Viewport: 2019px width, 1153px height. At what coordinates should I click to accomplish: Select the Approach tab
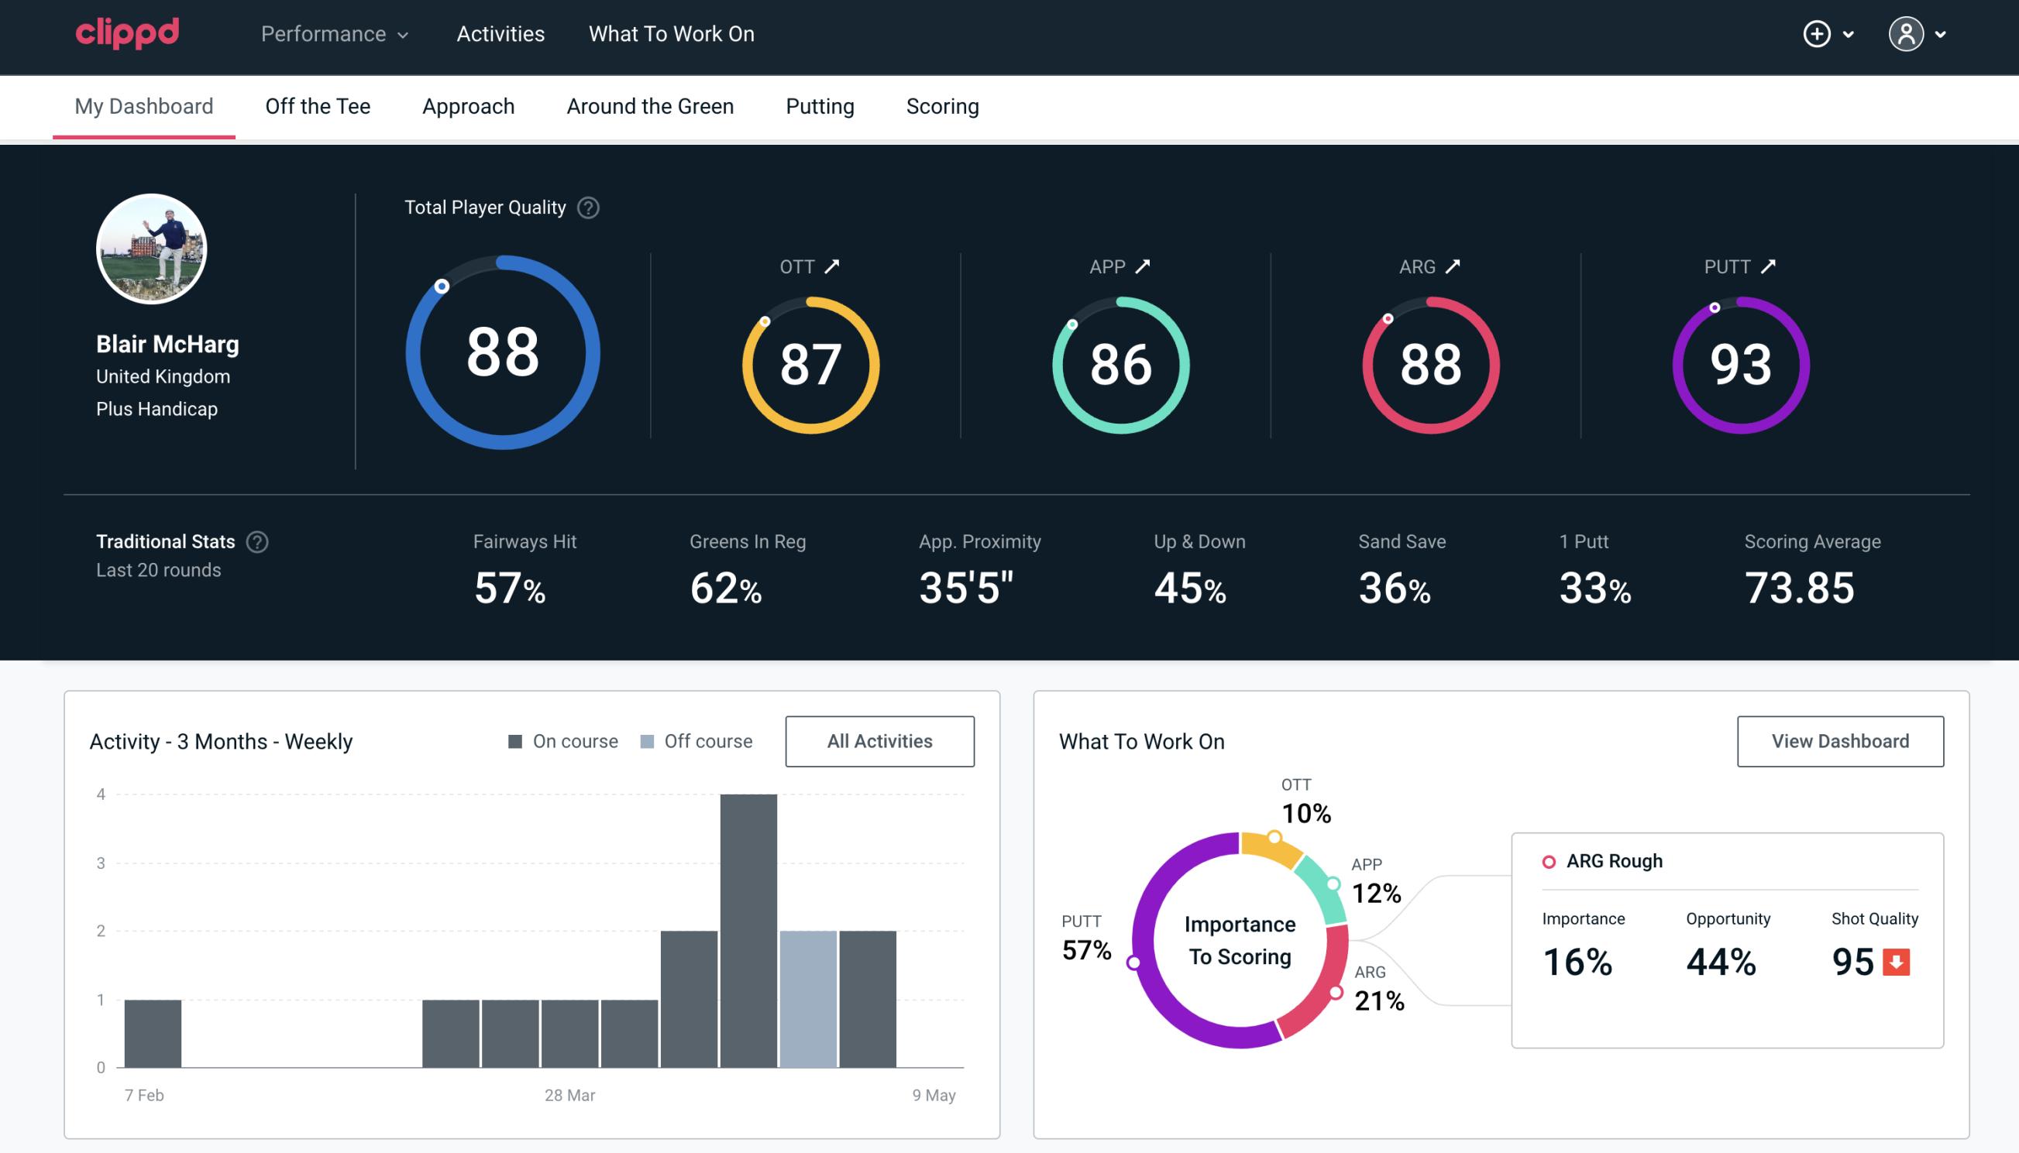[x=469, y=107]
